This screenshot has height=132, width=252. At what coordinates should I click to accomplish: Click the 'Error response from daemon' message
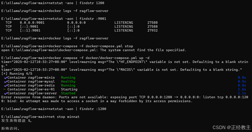(x=125, y=99)
